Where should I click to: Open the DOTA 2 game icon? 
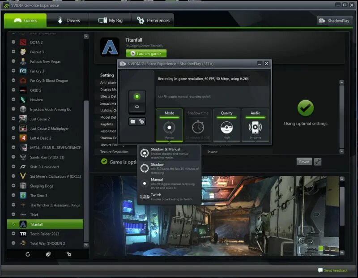23,42
